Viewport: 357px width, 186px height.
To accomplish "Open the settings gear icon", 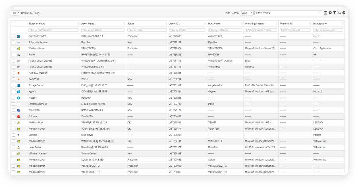I will tap(330, 13).
